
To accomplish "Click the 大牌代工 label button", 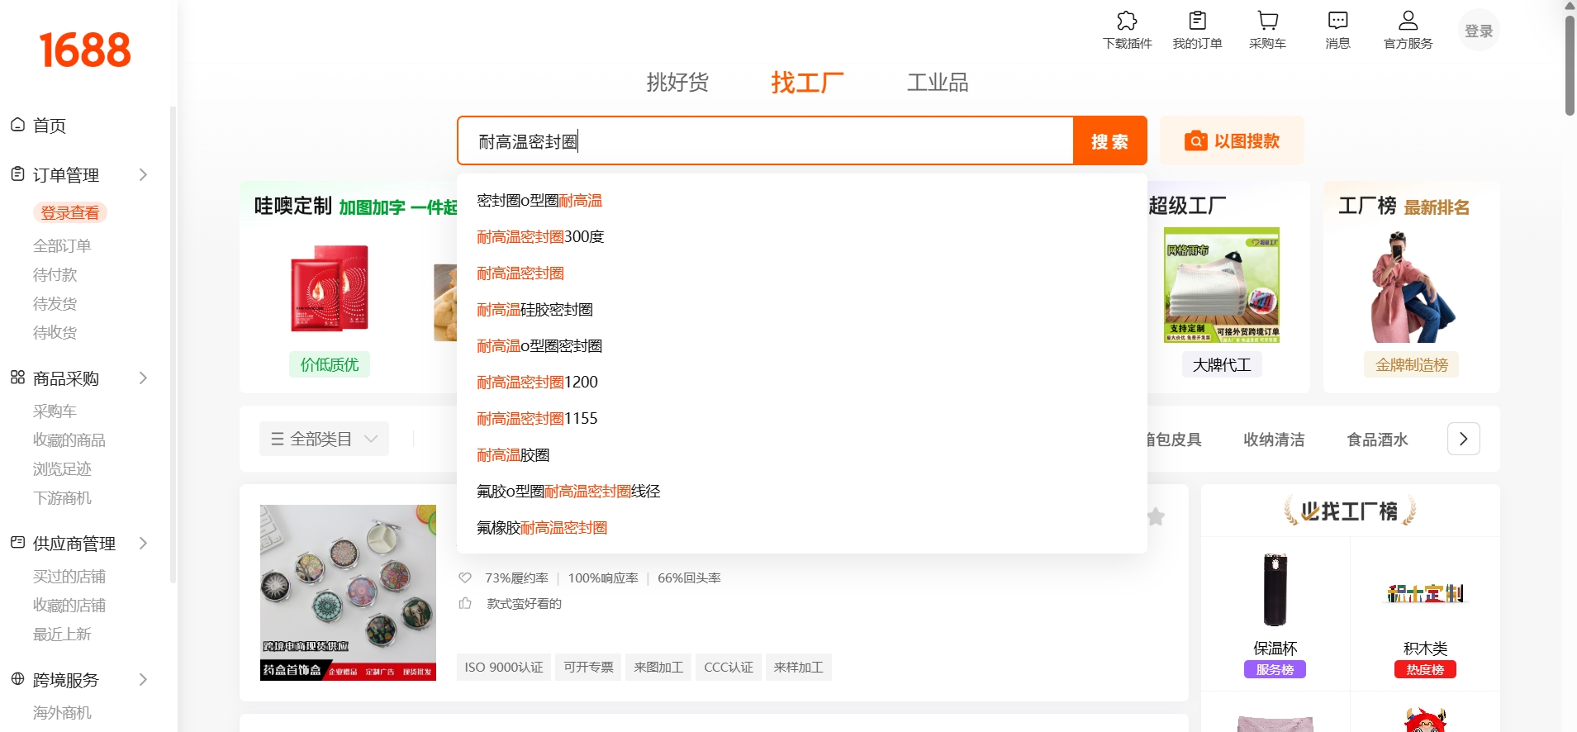I will [x=1222, y=364].
